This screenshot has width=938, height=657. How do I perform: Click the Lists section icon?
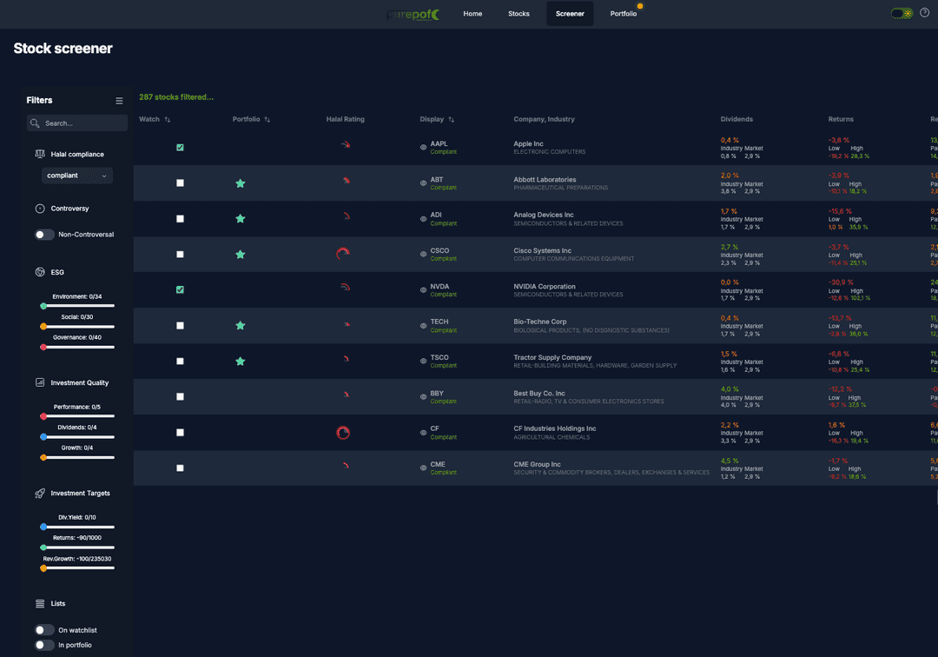40,604
